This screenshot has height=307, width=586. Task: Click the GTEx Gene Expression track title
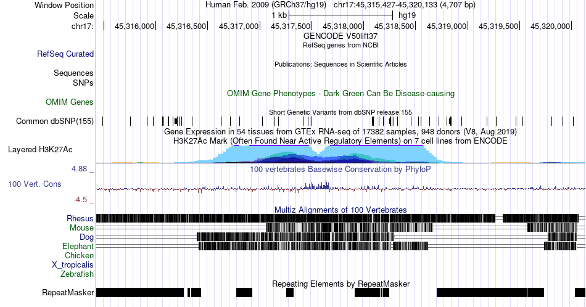pos(340,131)
